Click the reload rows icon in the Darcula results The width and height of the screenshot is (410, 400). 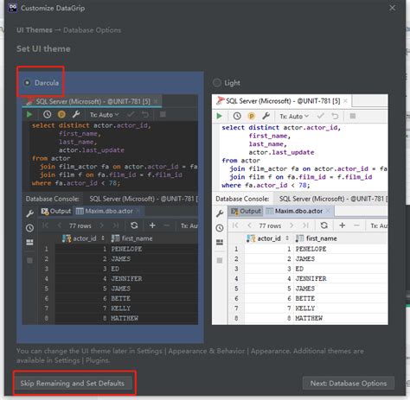click(134, 225)
